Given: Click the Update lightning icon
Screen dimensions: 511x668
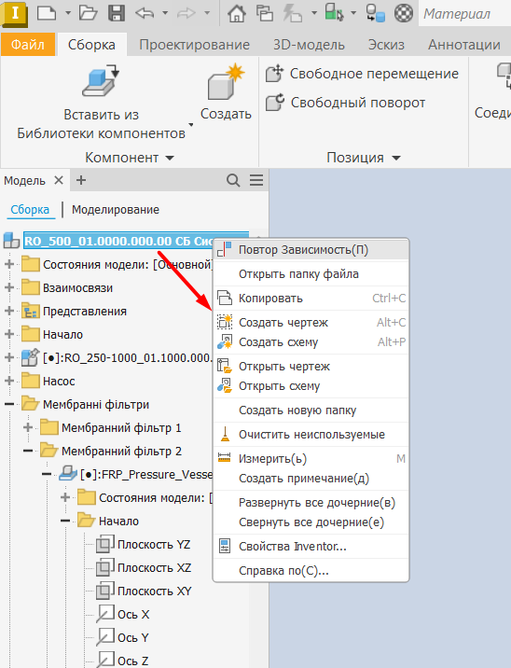Looking at the screenshot, I should click(293, 13).
